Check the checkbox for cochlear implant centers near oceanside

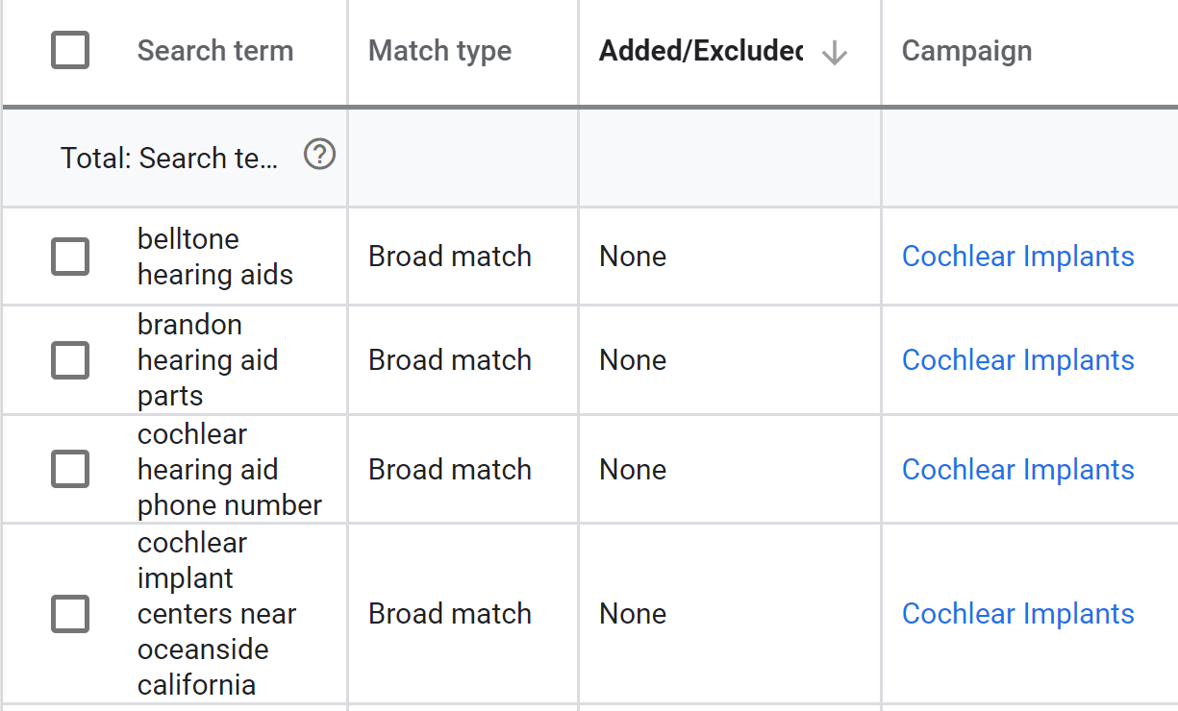[69, 613]
